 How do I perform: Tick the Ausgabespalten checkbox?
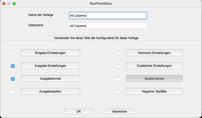pyautogui.click(x=13, y=92)
